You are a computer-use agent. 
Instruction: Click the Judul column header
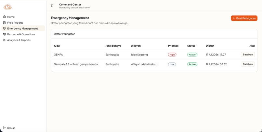click(57, 46)
